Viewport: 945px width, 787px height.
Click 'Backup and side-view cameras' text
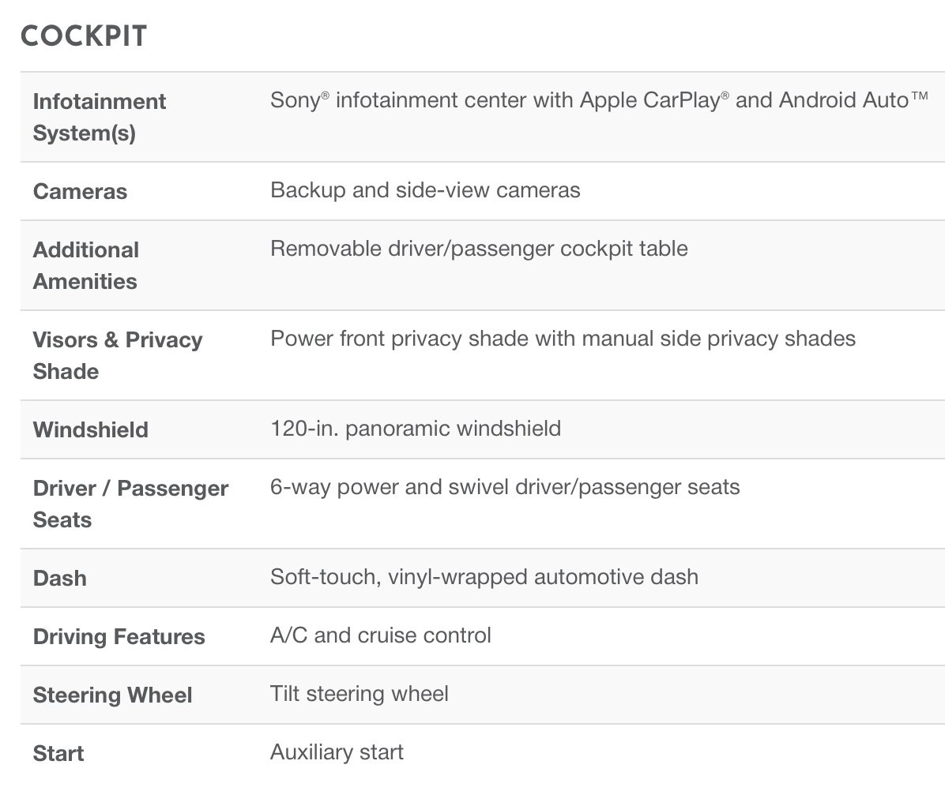tap(425, 190)
